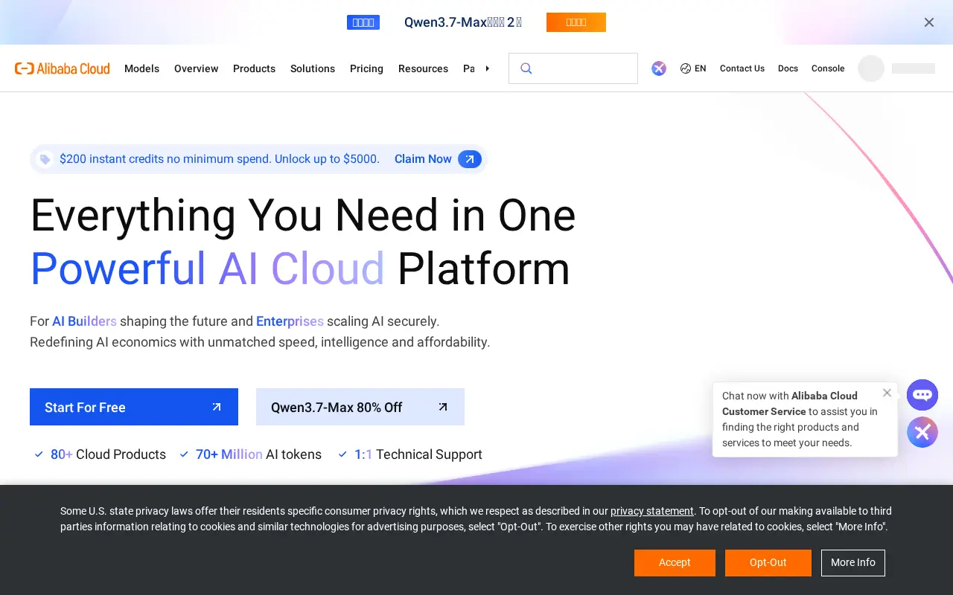Dismiss the customer service chat popup
Image resolution: width=953 pixels, height=595 pixels.
887,393
